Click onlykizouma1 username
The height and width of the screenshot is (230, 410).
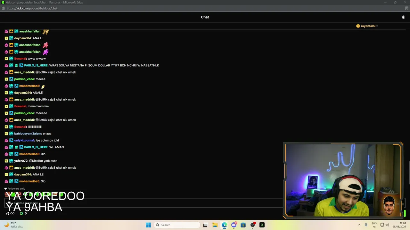point(24,141)
